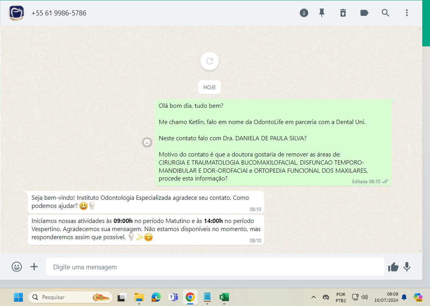Viewport: 430px width, 306px height.
Task: Send a thumbs up quick reply
Action: click(x=393, y=267)
